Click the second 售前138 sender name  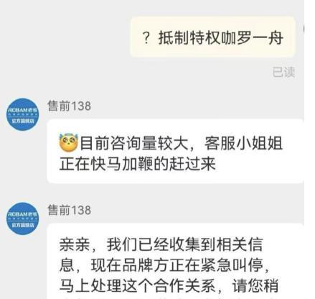(x=69, y=210)
